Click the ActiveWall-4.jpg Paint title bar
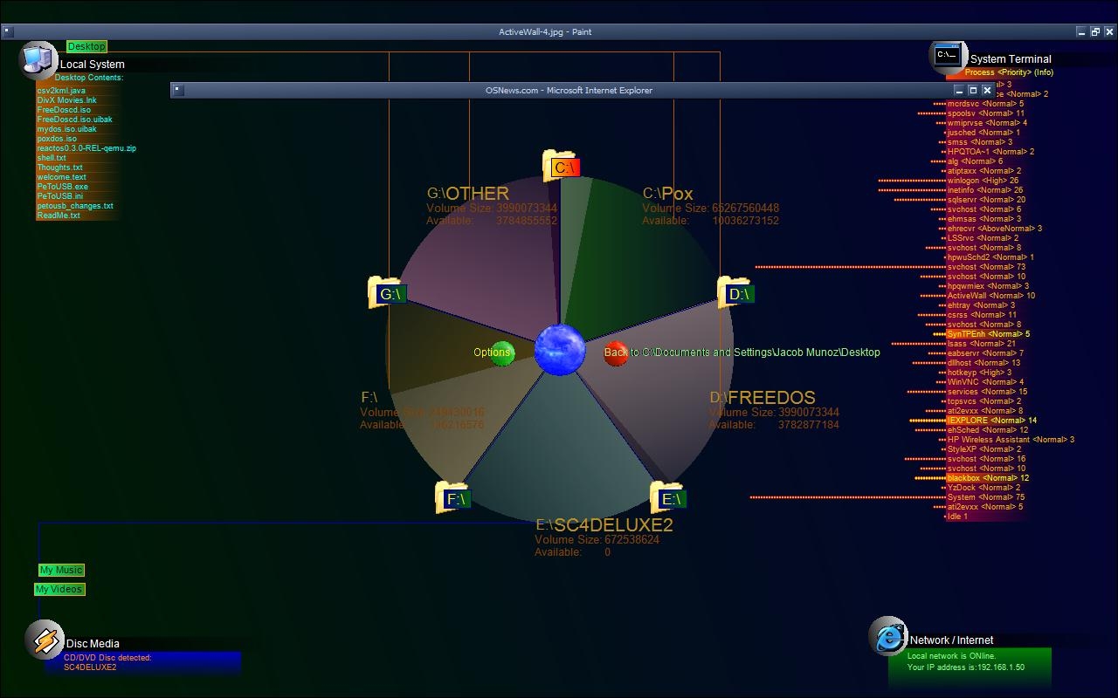The width and height of the screenshot is (1118, 698). pos(545,31)
